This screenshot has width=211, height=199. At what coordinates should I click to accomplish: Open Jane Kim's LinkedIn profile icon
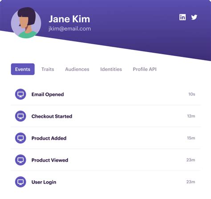183,17
